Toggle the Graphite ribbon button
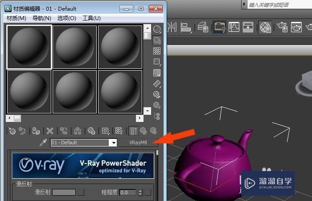This screenshot has width=312, height=201. click(x=219, y=27)
